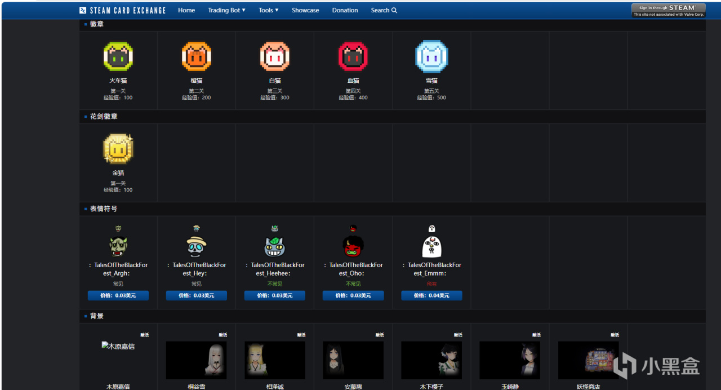This screenshot has height=390, width=721.
Task: Go to the Showcase page
Action: (305, 10)
